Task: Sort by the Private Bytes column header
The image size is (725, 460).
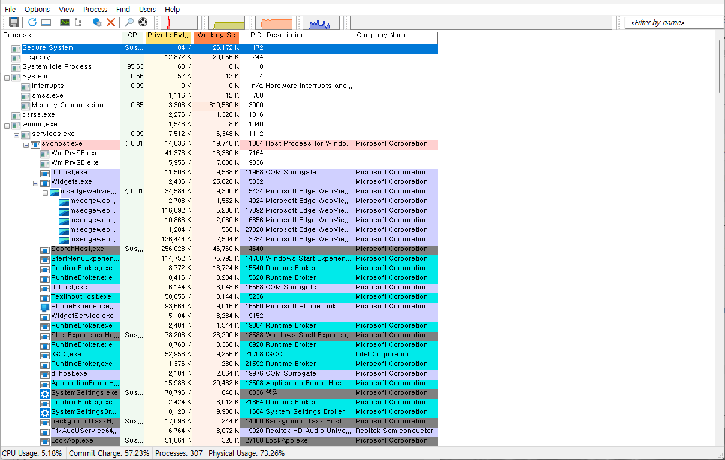Action: click(x=168, y=36)
